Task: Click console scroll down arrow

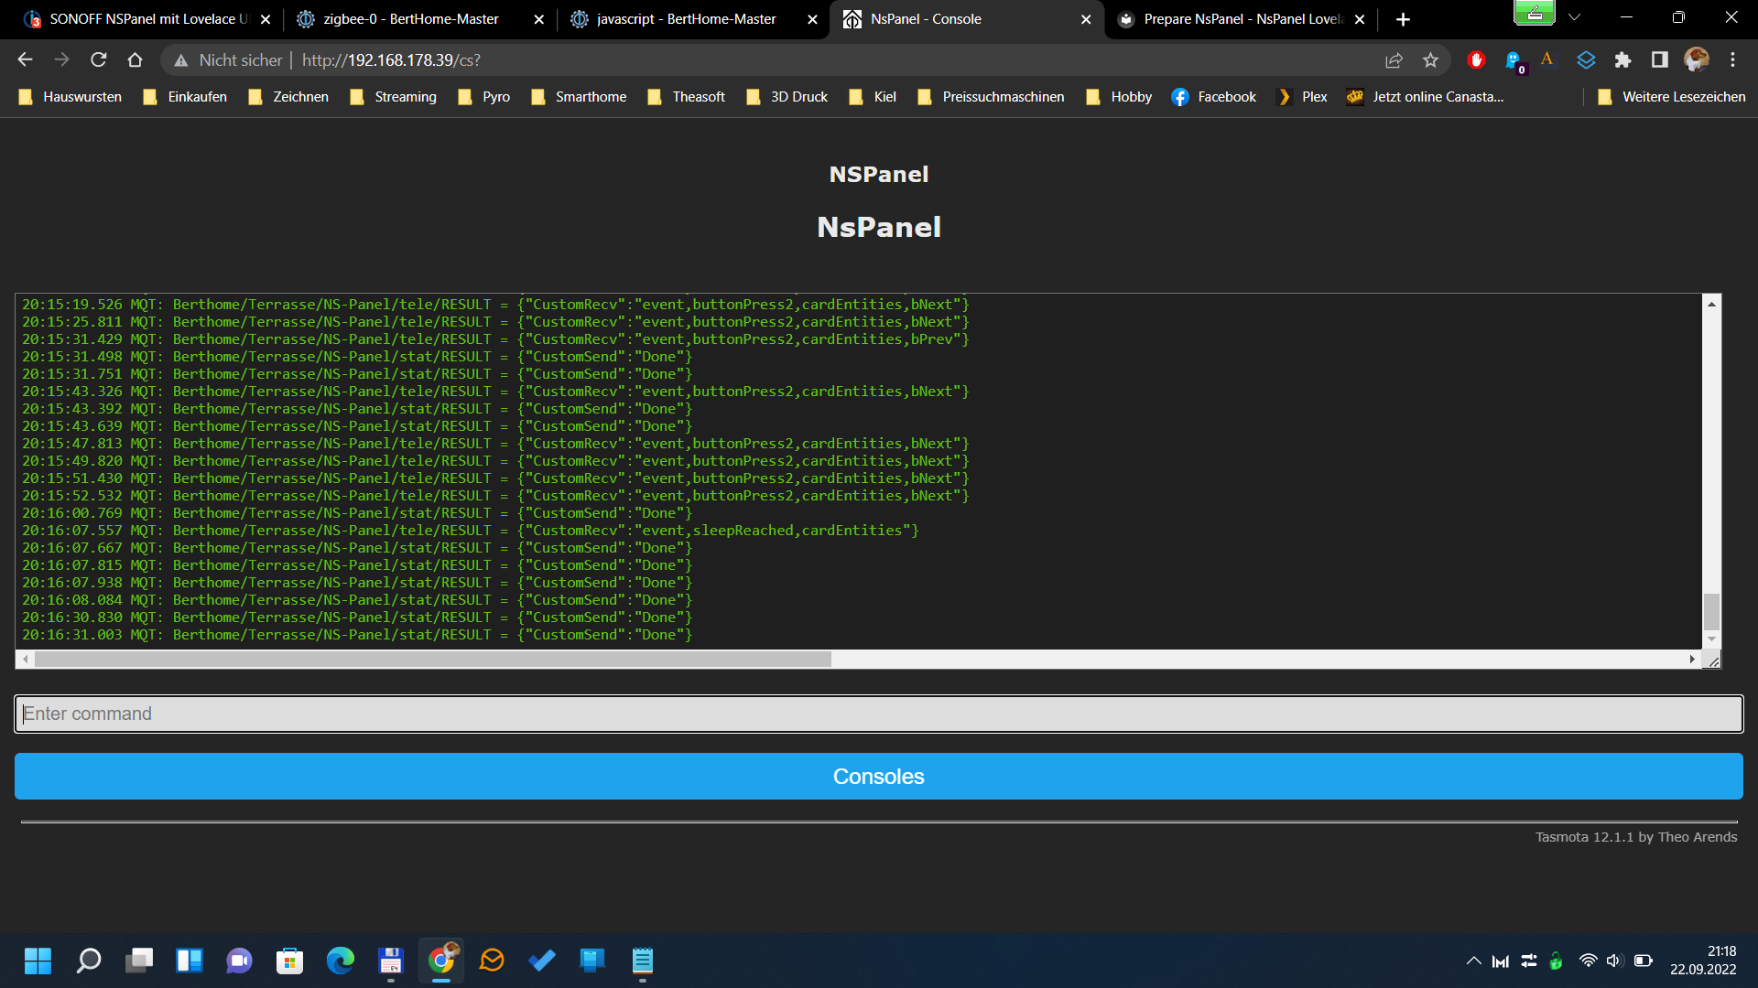Action: click(x=1711, y=639)
